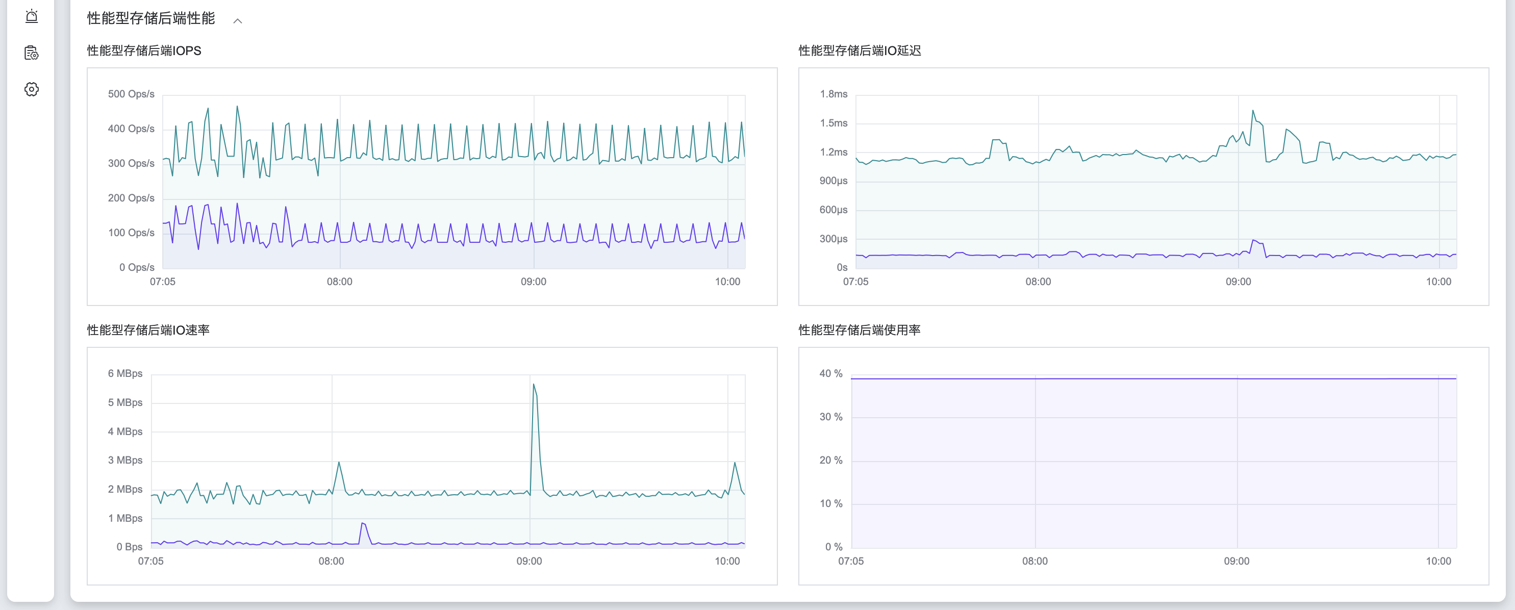Click the 1.8ms axis label in latency chart
The width and height of the screenshot is (1515, 610).
(x=834, y=94)
